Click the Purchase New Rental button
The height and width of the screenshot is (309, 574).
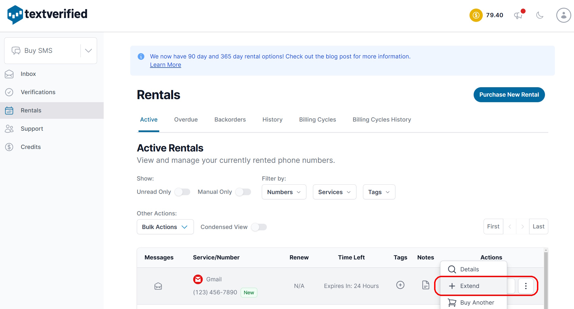pyautogui.click(x=509, y=94)
